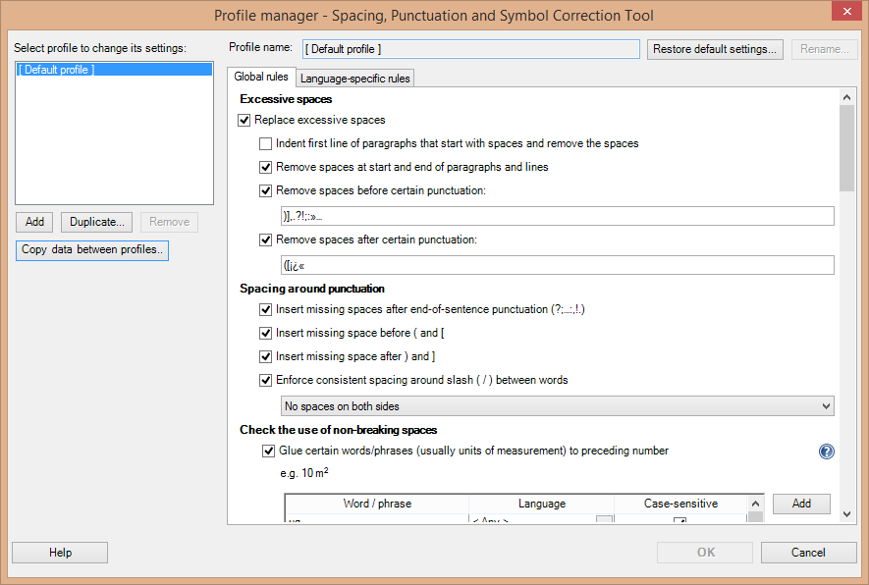This screenshot has height=585, width=869.
Task: Uncheck Glue certain words/phrases to preceding number
Action: 268,452
